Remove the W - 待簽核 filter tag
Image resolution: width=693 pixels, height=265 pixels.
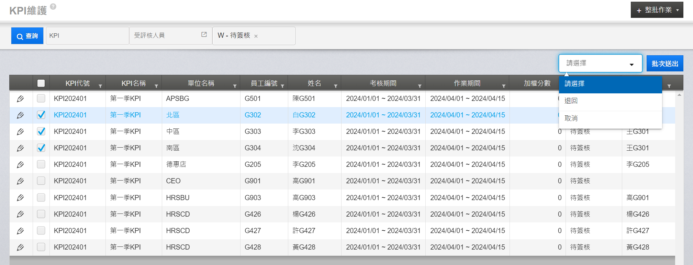coord(256,36)
